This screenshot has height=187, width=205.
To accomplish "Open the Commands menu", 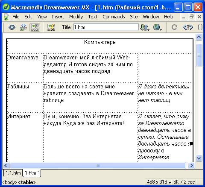I will [114, 17].
